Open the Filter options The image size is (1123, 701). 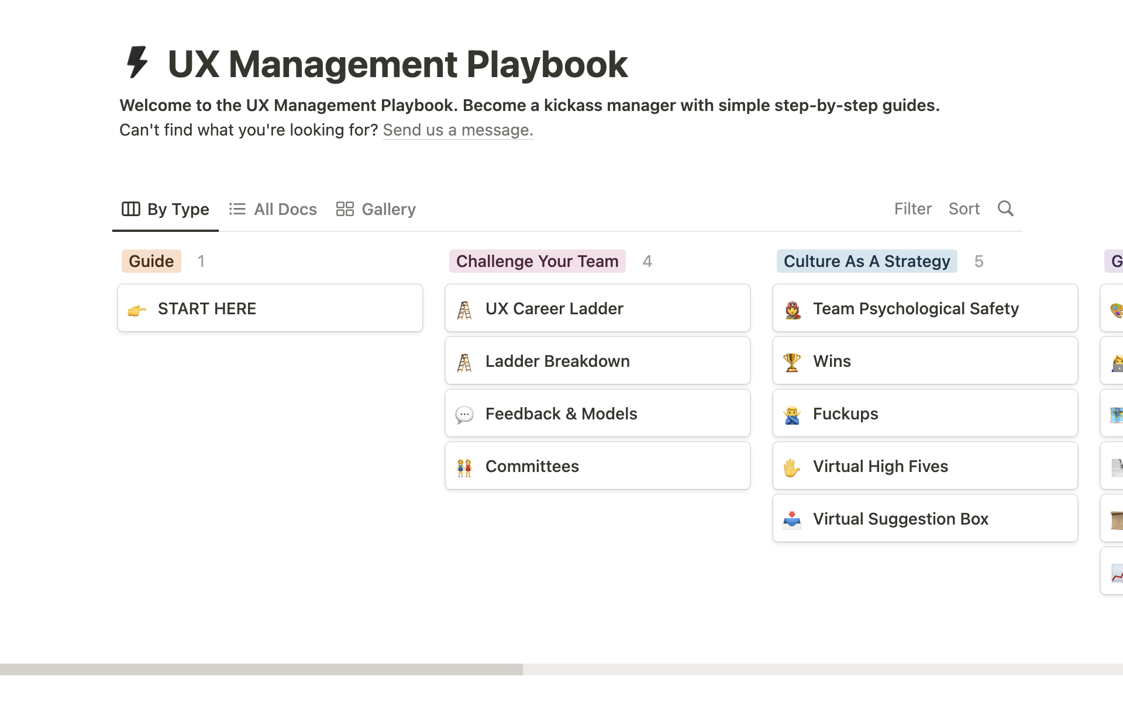tap(912, 209)
